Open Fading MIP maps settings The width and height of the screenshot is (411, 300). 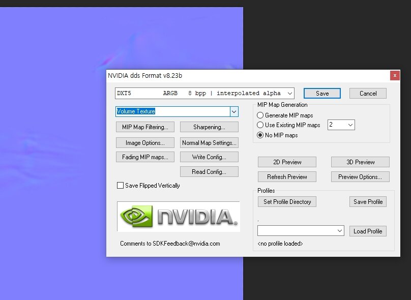(145, 157)
